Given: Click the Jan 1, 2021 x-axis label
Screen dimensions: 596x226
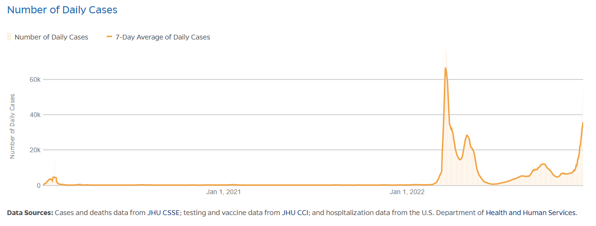Looking at the screenshot, I should tap(223, 192).
